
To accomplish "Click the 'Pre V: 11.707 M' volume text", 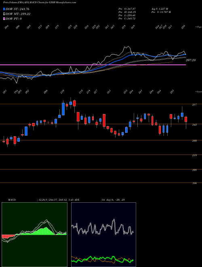I will (161, 12).
